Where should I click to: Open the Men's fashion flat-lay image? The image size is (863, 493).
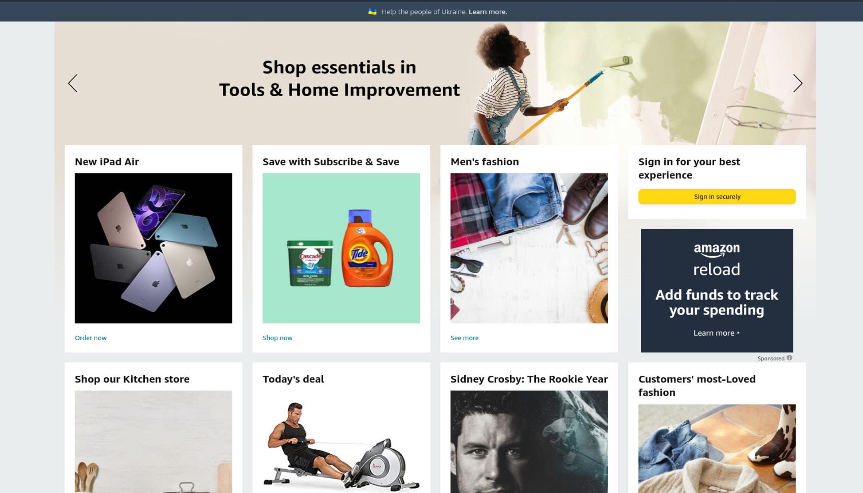pos(529,248)
